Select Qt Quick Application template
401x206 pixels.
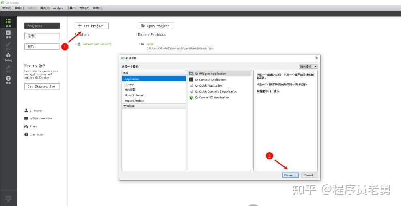click(x=220, y=86)
